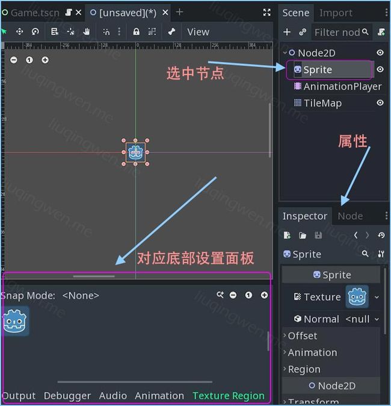Toggle visibility of TileMap node
This screenshot has width=391, height=406.
coord(380,102)
